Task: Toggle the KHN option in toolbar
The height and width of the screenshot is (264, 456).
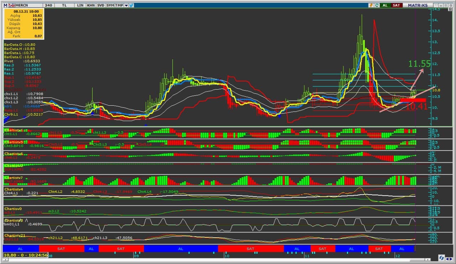Action: [x=91, y=5]
